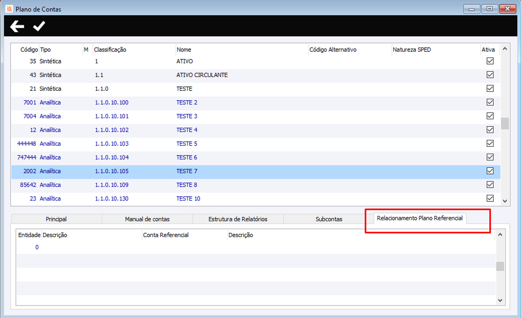Screen dimensions: 521x318
Task: Click Entidade column header in lower grid
Action: click(x=29, y=235)
